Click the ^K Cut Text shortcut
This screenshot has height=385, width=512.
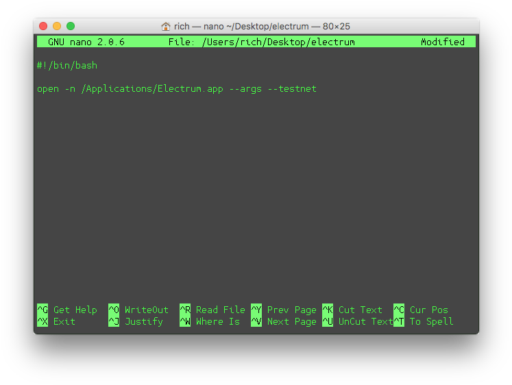352,310
